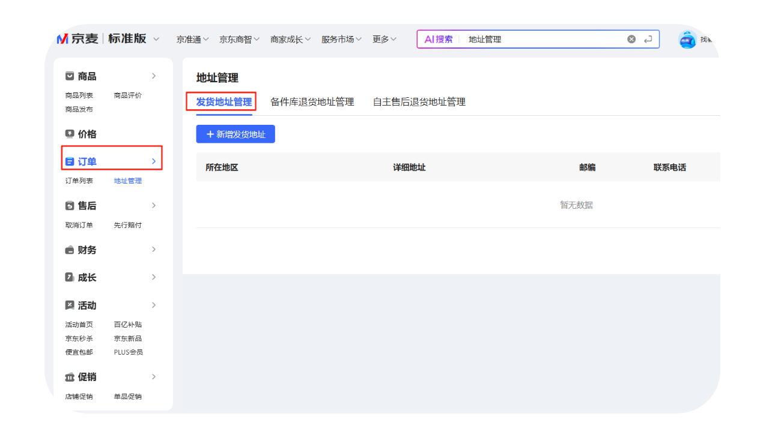Expand the 更多 menu
Viewport: 769px width, 432px height.
click(x=384, y=39)
